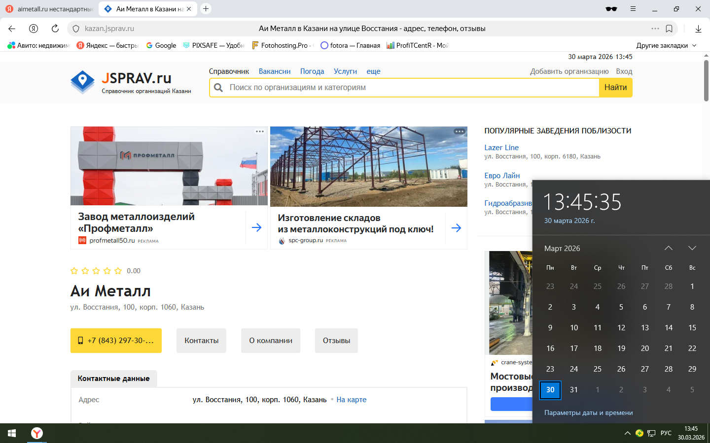Viewport: 710px width, 443px height.
Task: Open the Профметалл ad options dots
Action: point(260,131)
